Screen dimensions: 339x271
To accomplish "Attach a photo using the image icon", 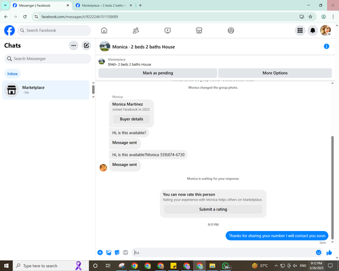I will point(108,253).
